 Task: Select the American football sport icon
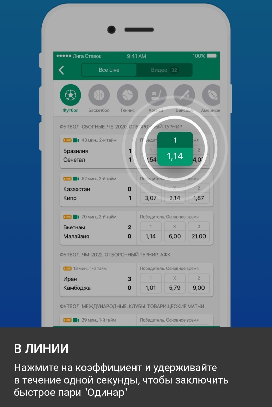tap(211, 95)
